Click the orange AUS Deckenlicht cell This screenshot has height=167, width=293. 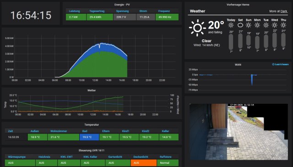pos(143,163)
